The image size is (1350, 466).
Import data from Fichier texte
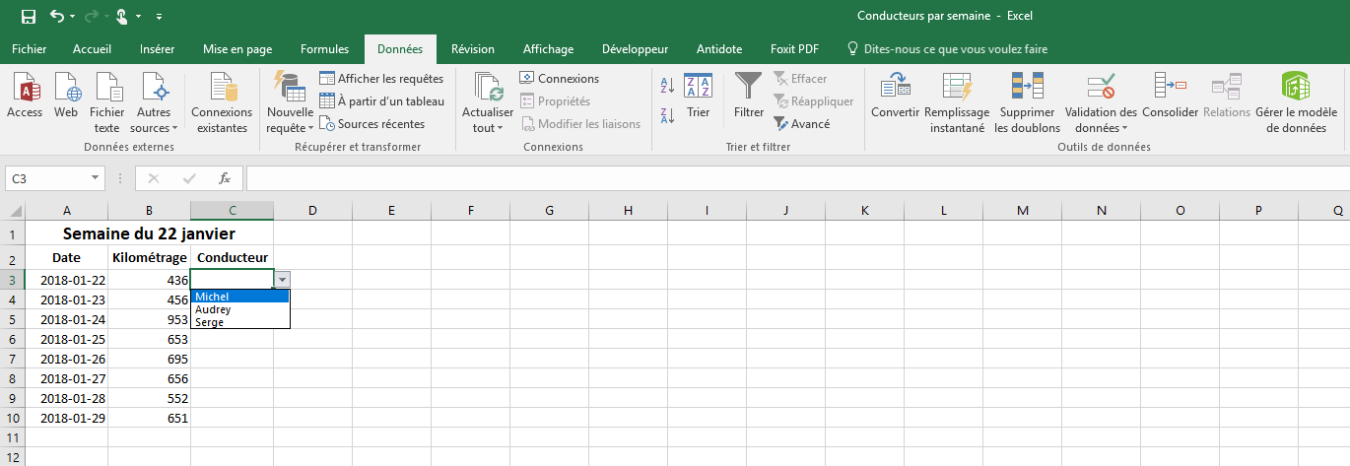click(107, 102)
